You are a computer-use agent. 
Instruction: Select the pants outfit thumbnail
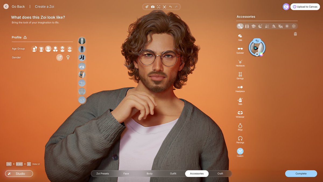point(82,49)
